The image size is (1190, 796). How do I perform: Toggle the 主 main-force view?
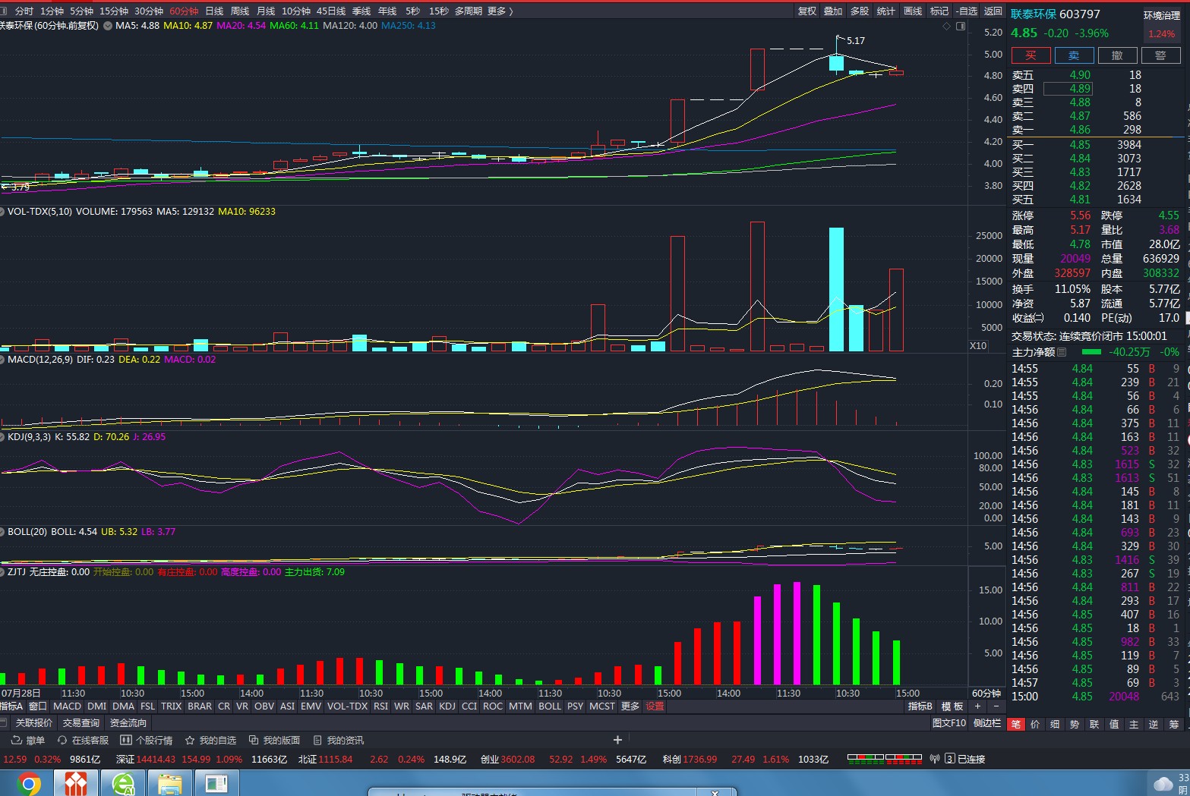(1134, 725)
